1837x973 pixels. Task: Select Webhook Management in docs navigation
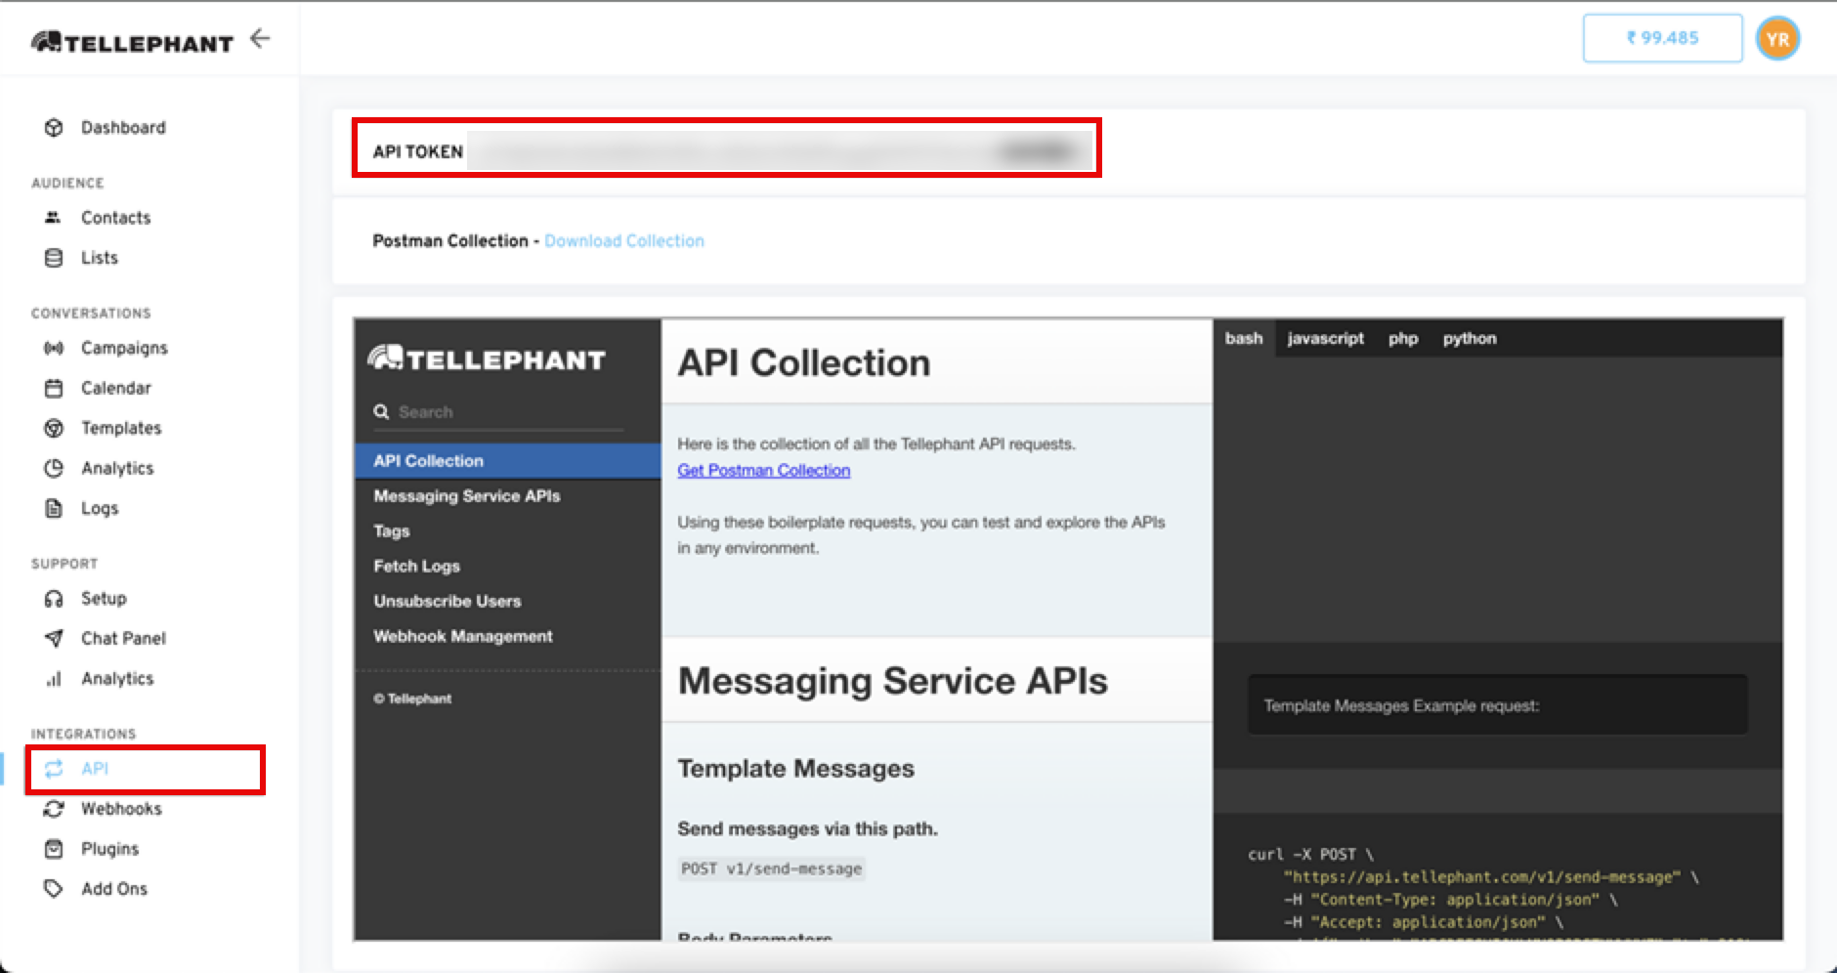click(x=507, y=637)
